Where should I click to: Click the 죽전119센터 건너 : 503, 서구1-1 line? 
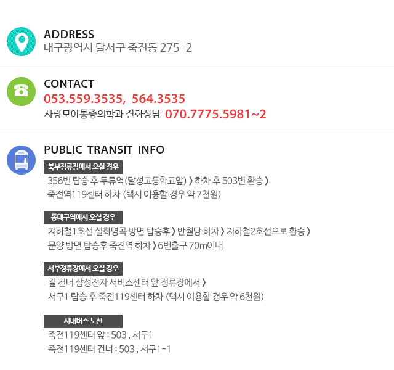[x=109, y=349]
